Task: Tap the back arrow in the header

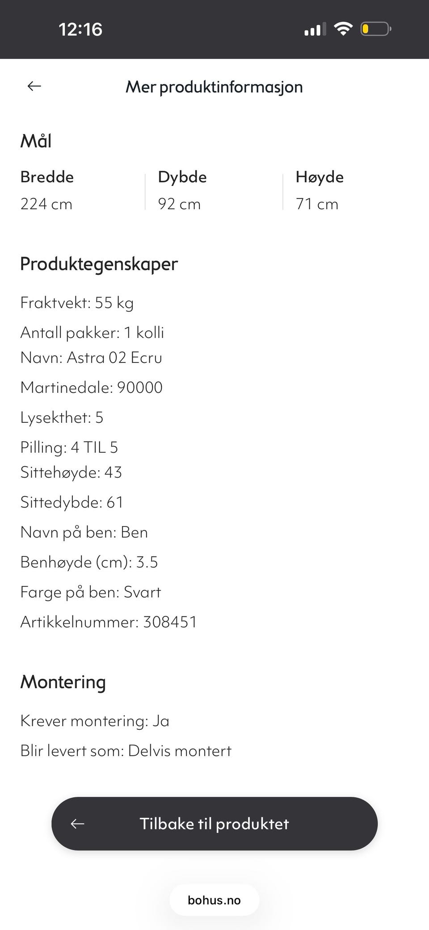Action: [34, 86]
